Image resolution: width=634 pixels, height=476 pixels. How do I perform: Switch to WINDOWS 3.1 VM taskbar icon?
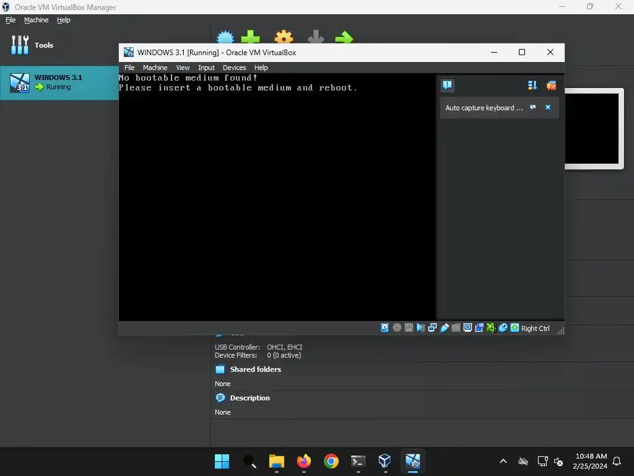413,461
